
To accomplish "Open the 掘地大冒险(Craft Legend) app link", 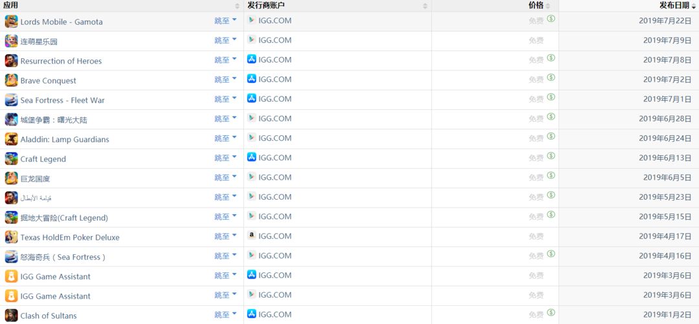I will coord(64,218).
